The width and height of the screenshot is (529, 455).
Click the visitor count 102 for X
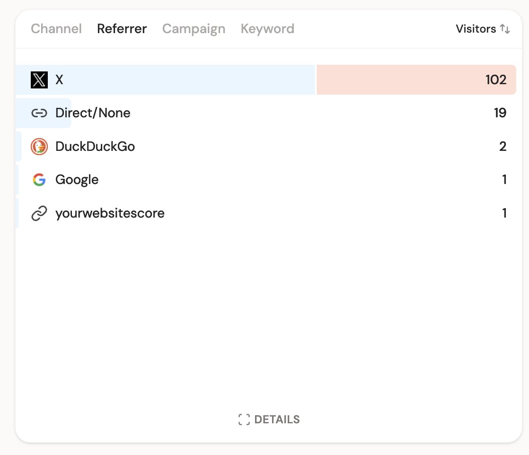click(496, 79)
